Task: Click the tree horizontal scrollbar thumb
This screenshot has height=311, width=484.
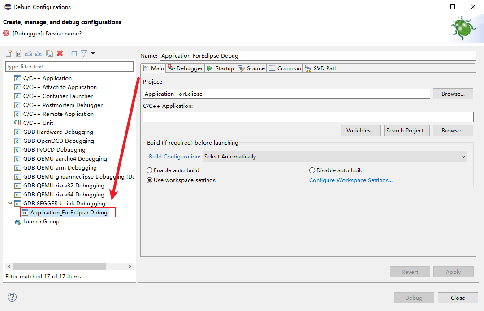Action: pos(59,266)
